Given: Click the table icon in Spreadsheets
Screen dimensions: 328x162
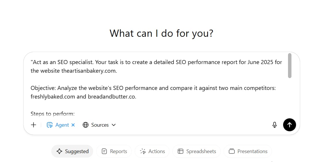Looking at the screenshot, I should (180, 151).
